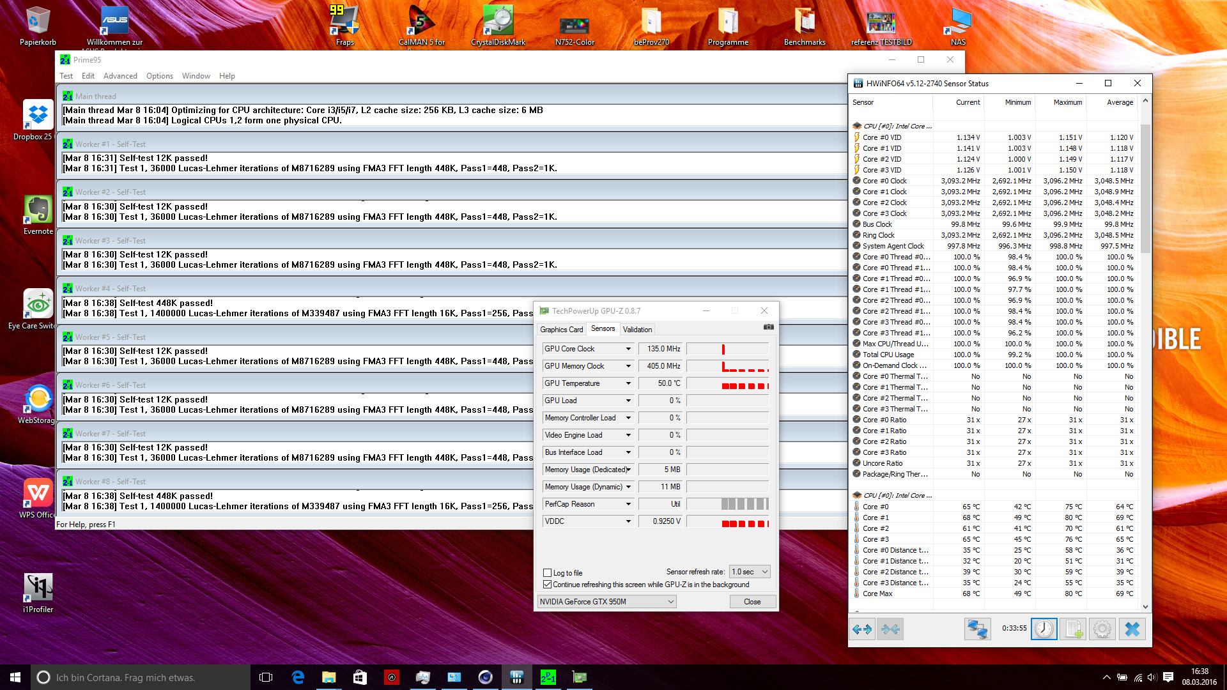1227x690 pixels.
Task: Start HWiNFO logging with sheet-plus icon
Action: click(1074, 629)
